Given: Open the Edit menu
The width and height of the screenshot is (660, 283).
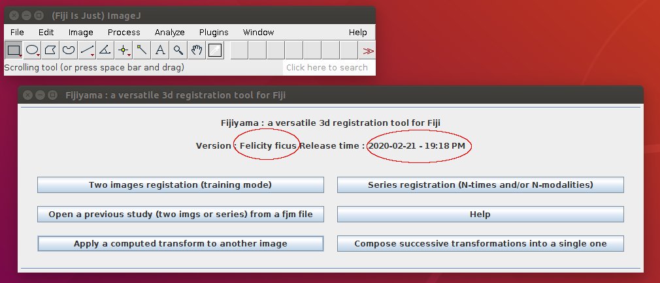Looking at the screenshot, I should (46, 33).
